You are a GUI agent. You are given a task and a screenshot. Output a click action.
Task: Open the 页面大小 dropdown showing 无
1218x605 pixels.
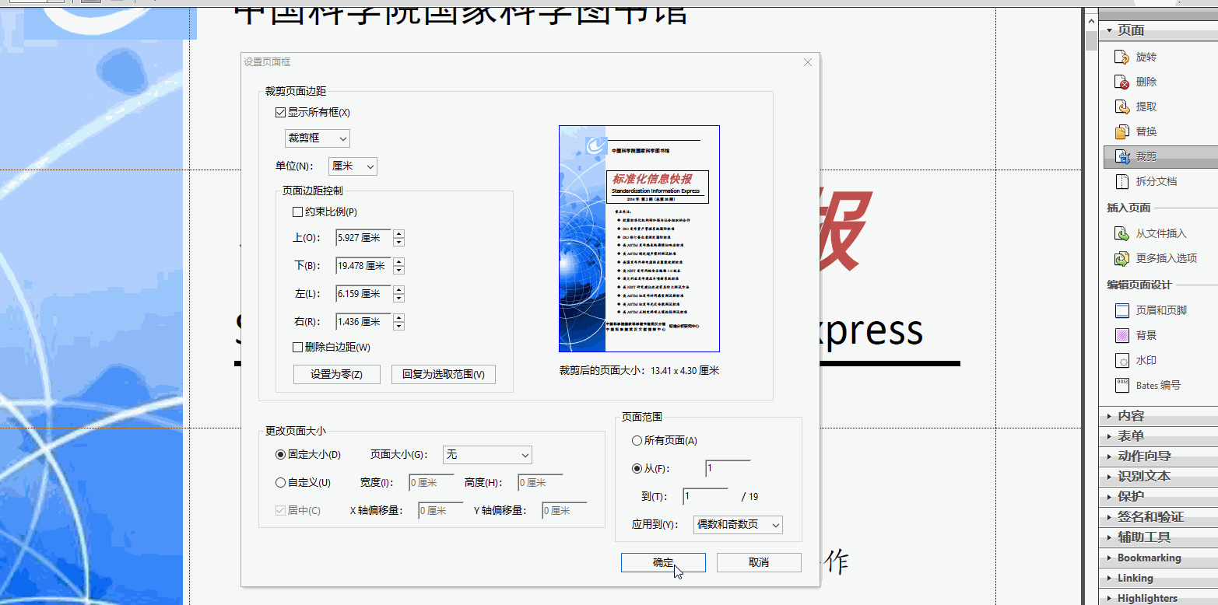click(487, 455)
